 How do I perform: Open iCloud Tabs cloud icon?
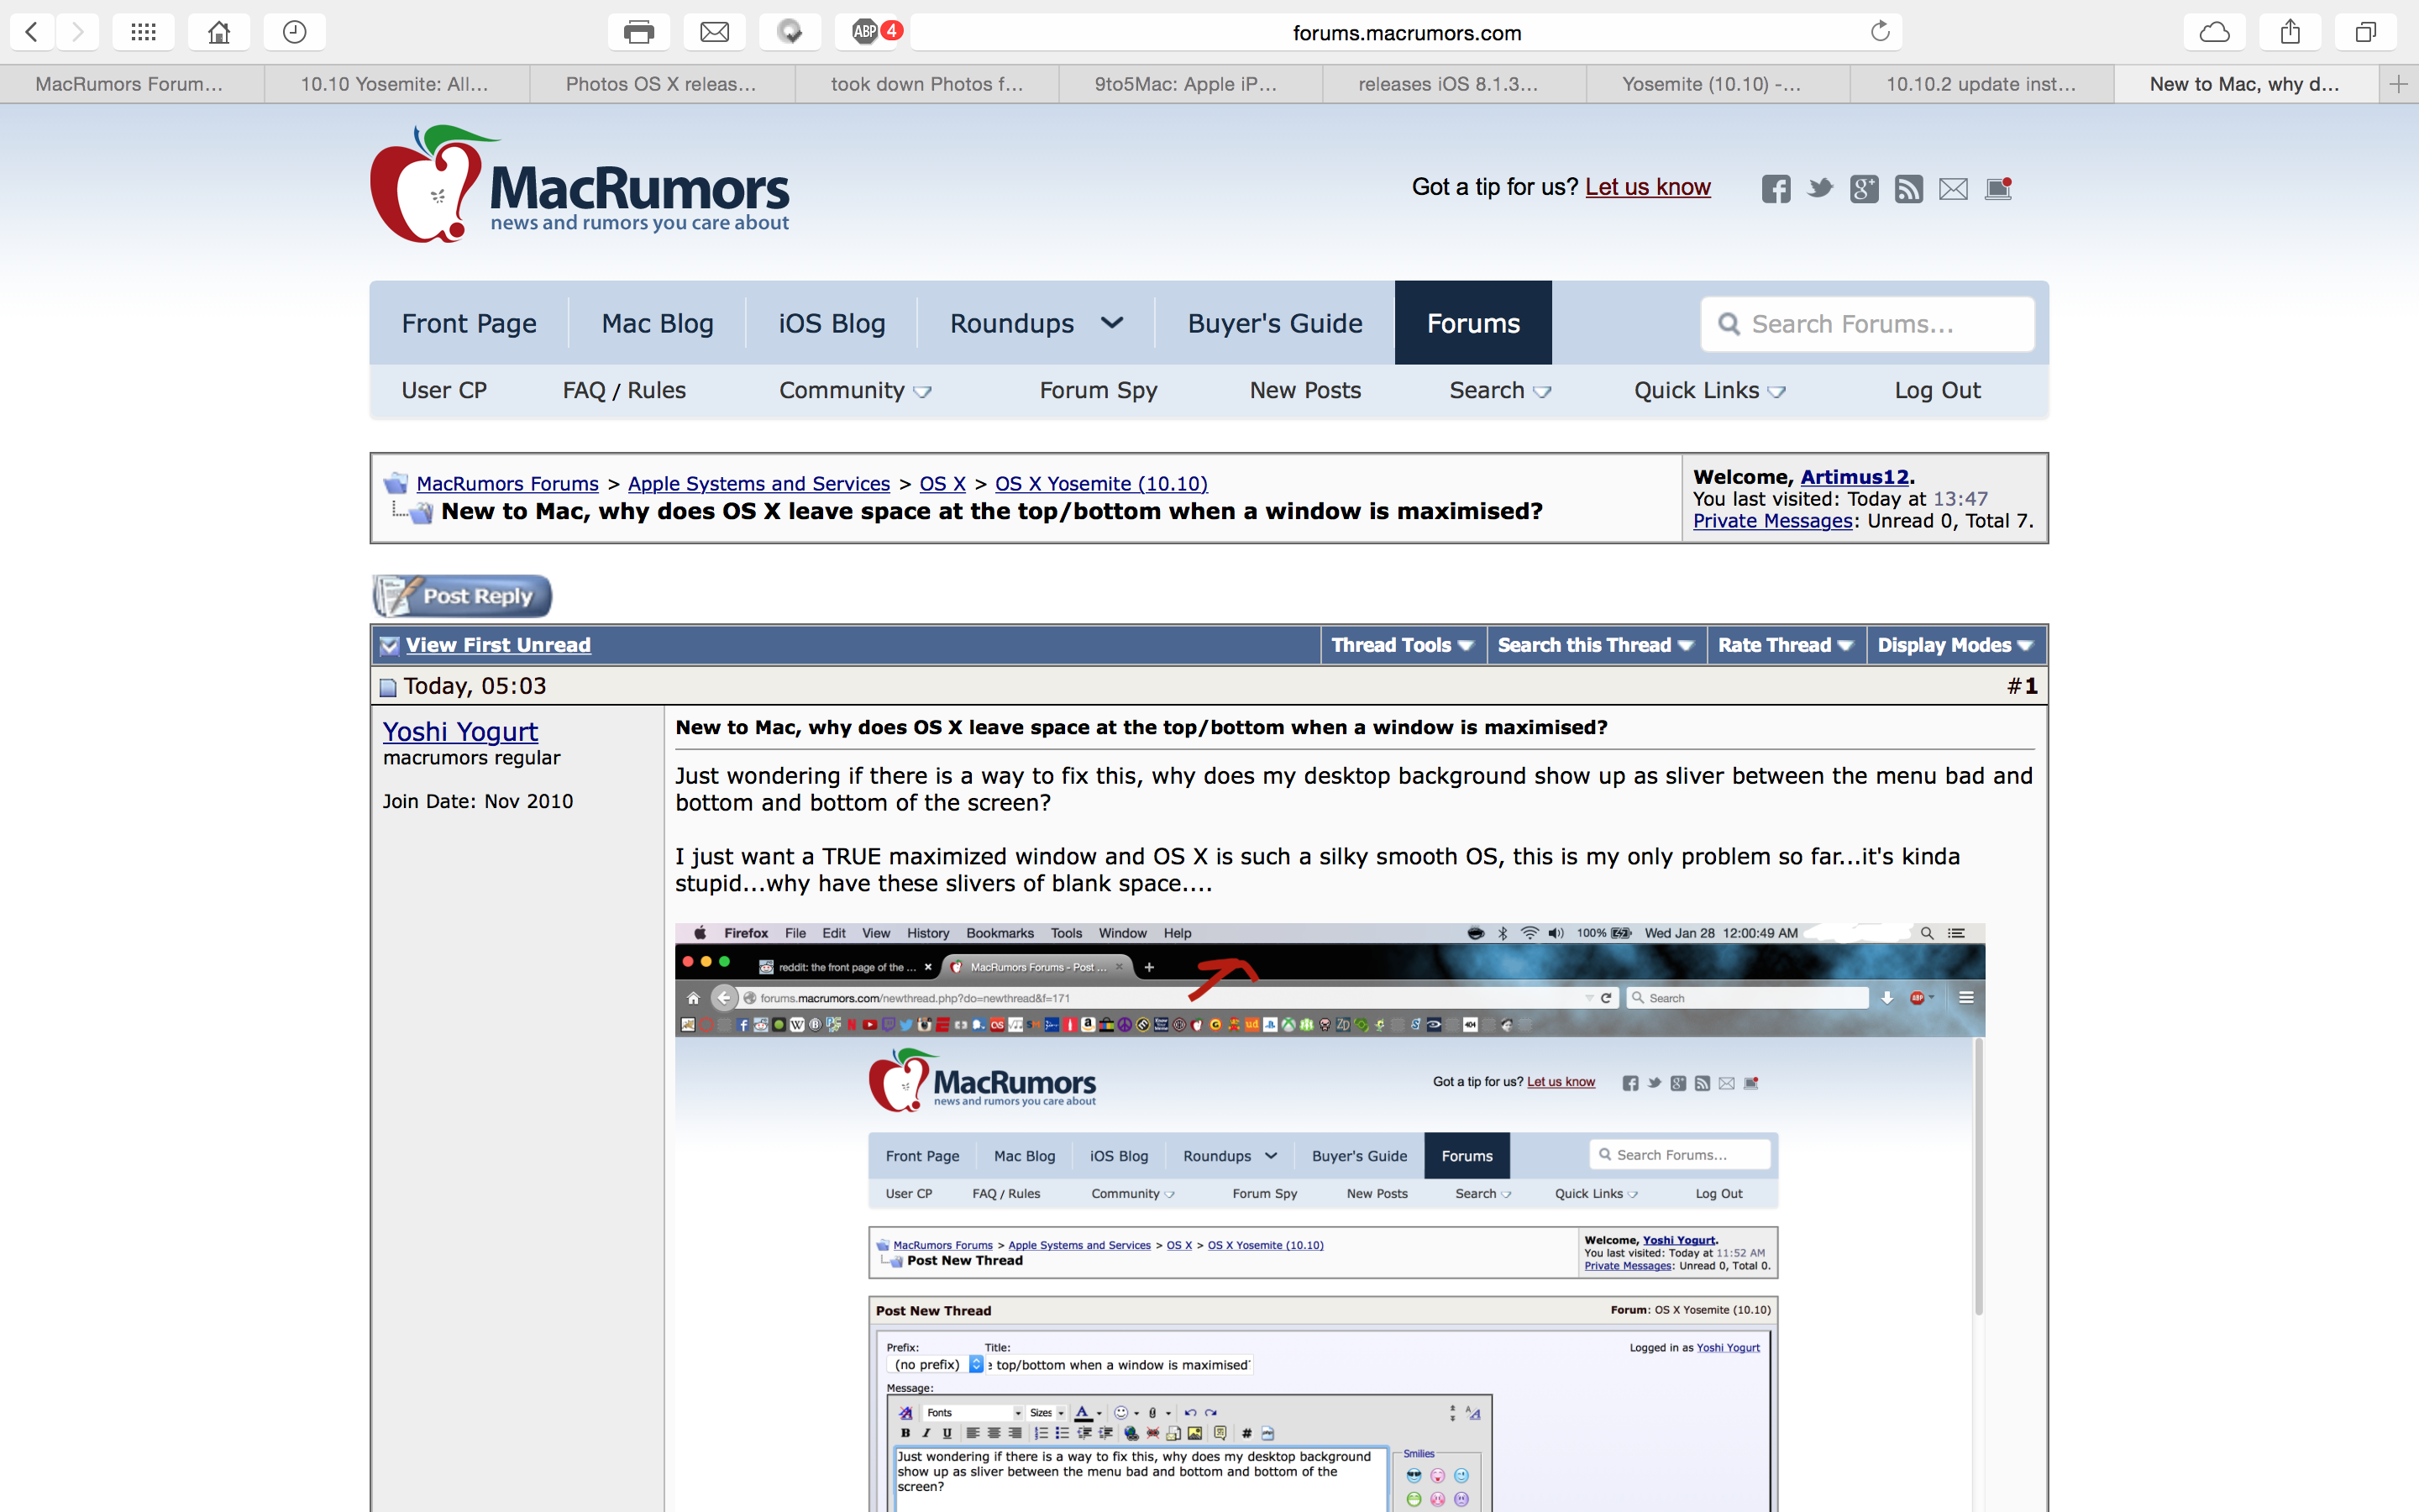click(x=2214, y=32)
